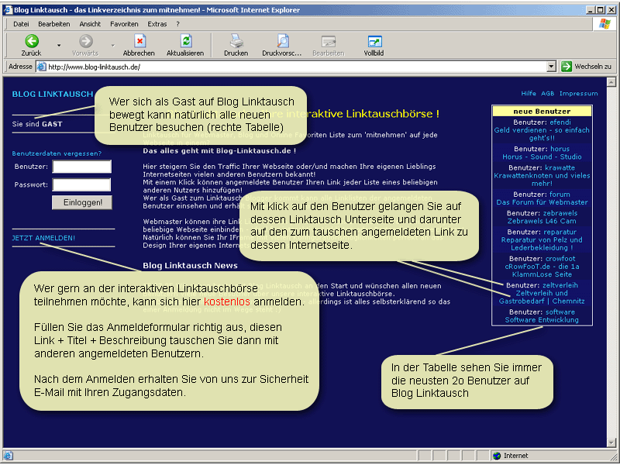Click into the Passwort input field
Image resolution: width=620 pixels, height=465 pixels.
(x=81, y=184)
